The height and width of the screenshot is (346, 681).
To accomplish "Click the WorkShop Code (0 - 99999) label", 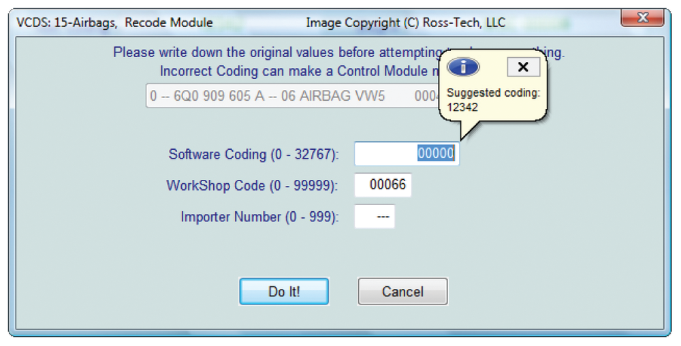I will (252, 185).
